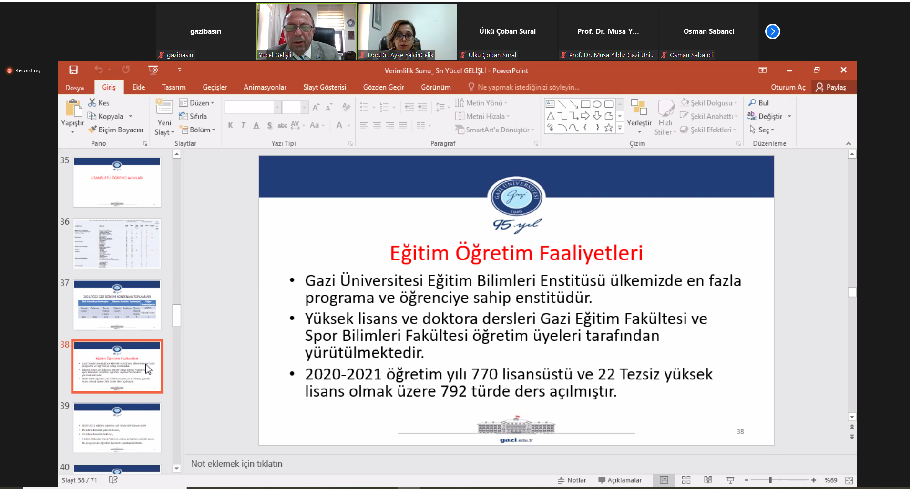Expand the shapes gallery more arrow
Screen dimensions: 910x489
point(620,128)
